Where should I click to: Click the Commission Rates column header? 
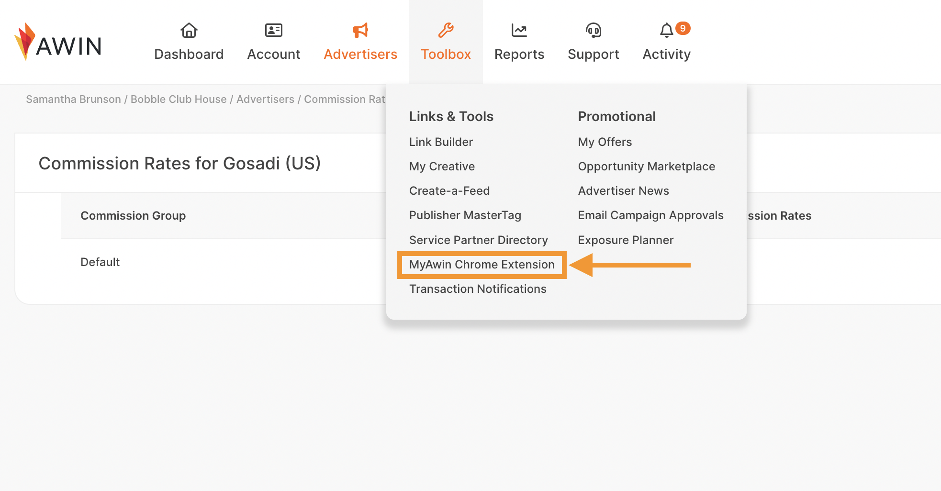pyautogui.click(x=779, y=216)
